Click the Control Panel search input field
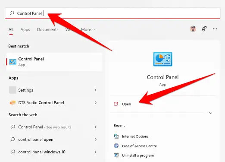Image resolution: width=225 pixels, height=162 pixels. (112, 13)
